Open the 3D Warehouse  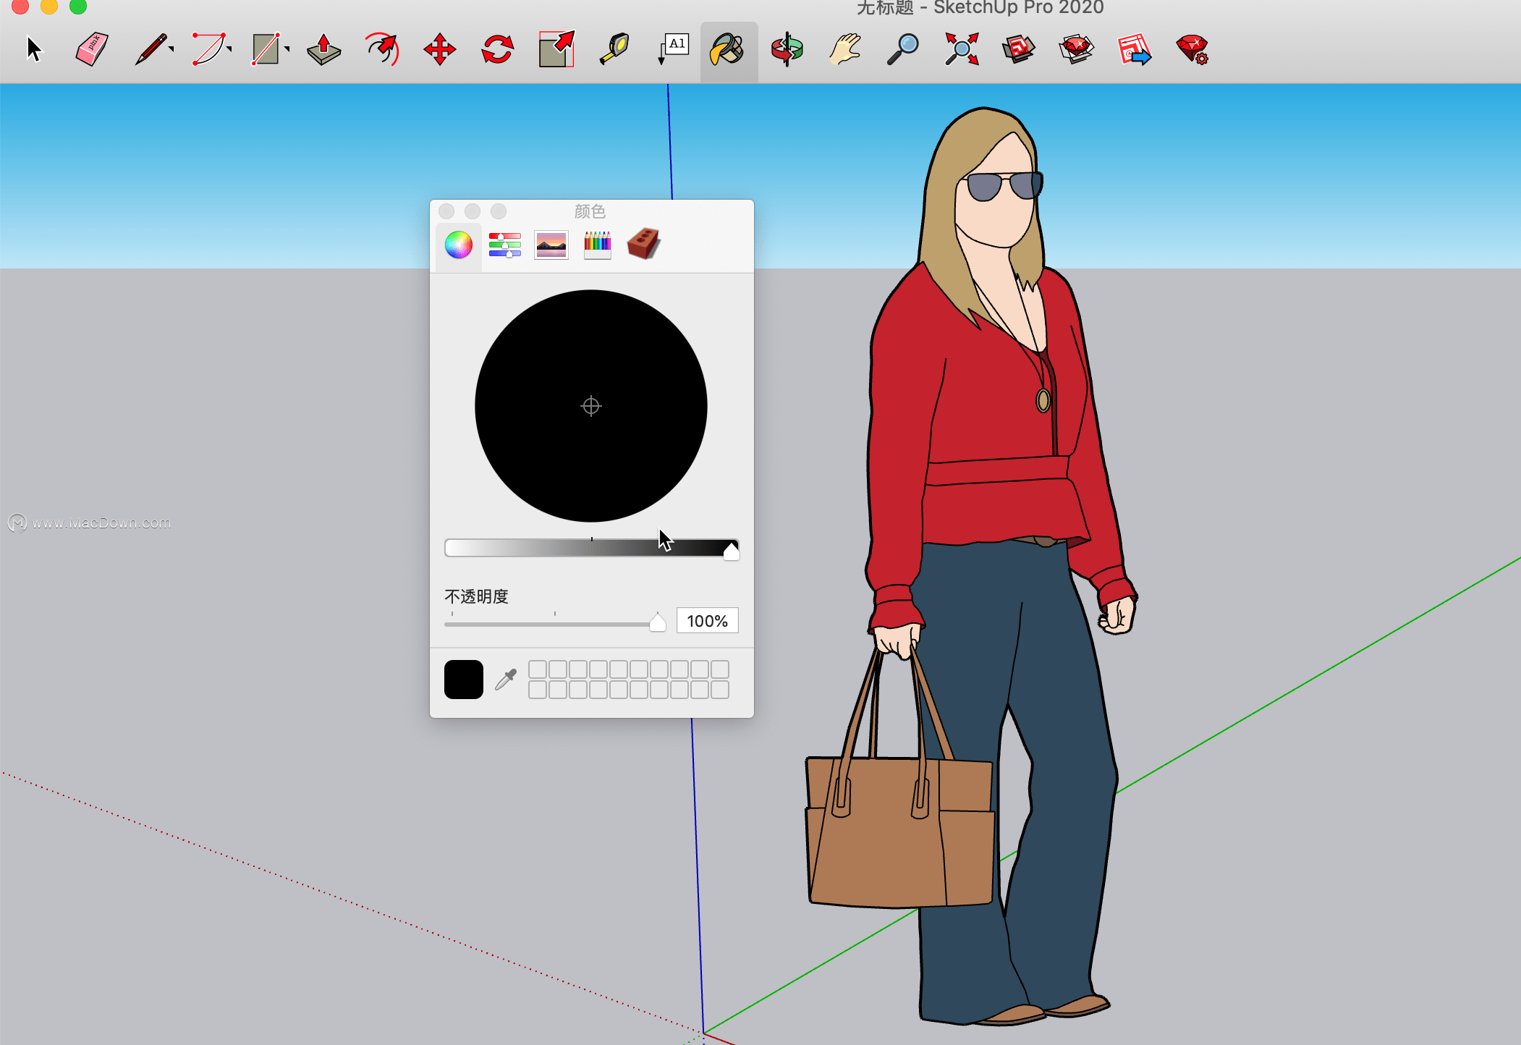pos(1019,50)
